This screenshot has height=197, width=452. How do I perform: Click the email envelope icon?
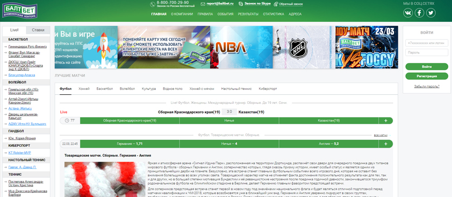[x=203, y=4]
